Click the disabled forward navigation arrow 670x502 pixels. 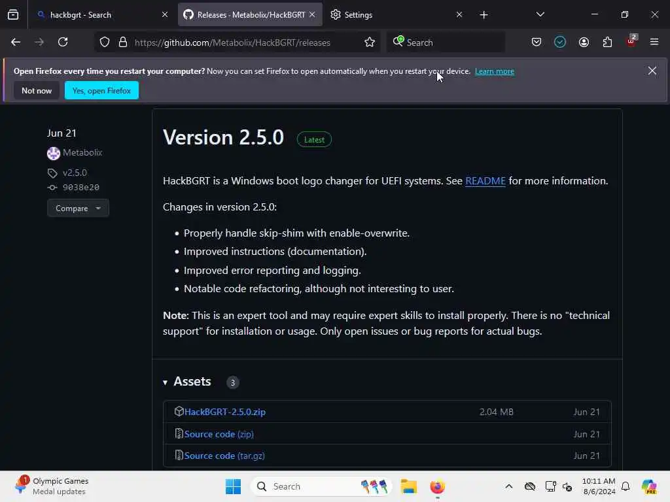(39, 42)
